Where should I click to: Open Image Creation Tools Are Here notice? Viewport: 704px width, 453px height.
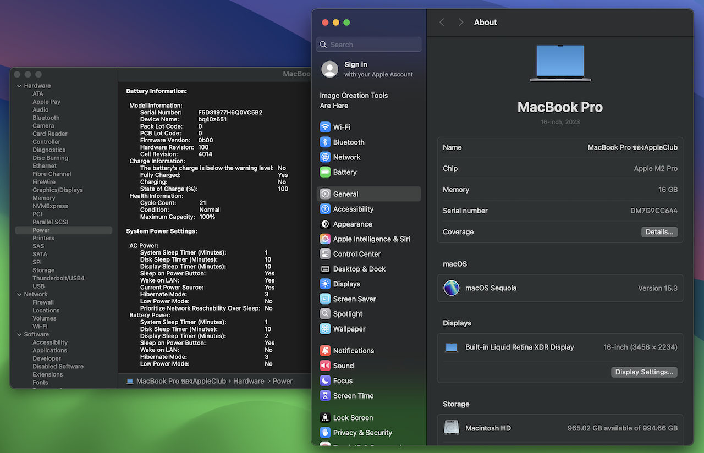(354, 101)
